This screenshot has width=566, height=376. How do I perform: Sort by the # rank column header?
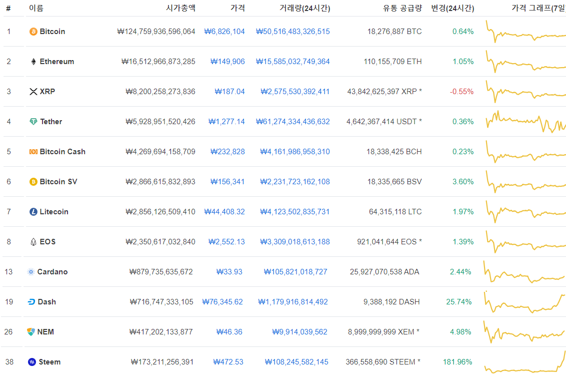tap(8, 9)
